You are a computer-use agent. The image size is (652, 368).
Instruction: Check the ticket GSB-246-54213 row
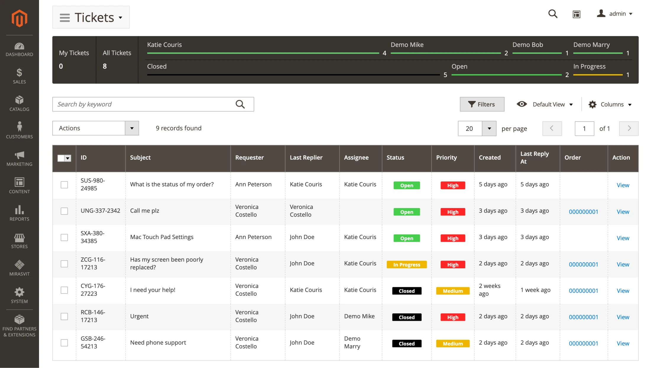pos(64,343)
